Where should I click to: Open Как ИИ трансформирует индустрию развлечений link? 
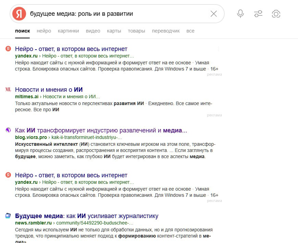101,130
